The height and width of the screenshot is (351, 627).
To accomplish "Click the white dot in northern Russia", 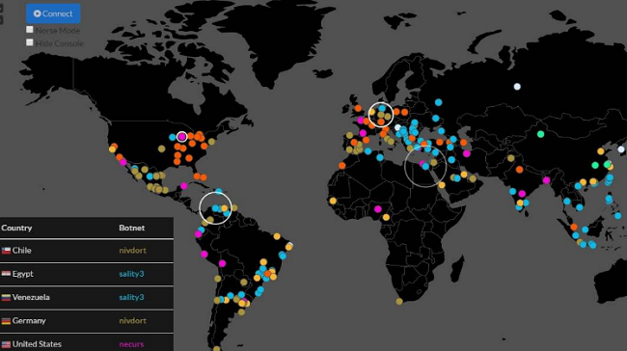I will (x=517, y=87).
